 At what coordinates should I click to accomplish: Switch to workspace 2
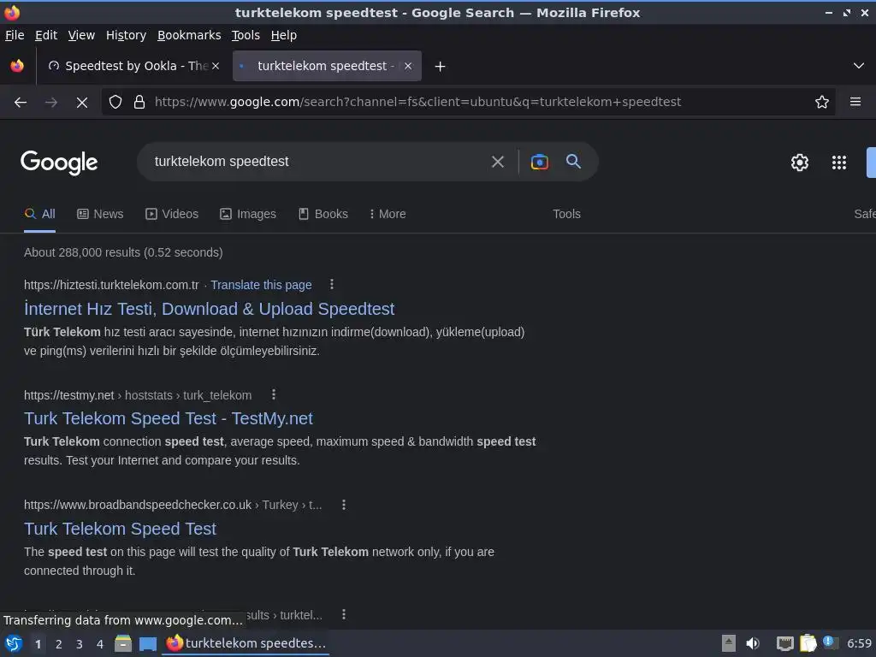59,644
